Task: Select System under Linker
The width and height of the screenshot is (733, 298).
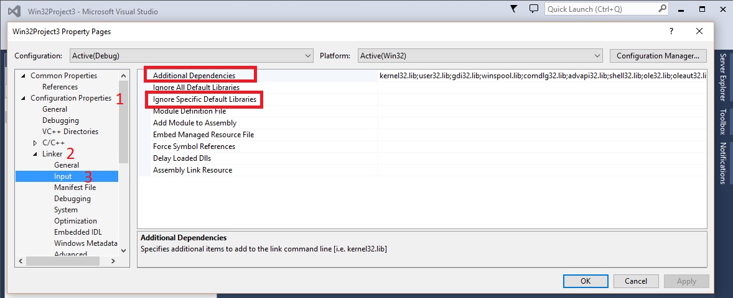Action: 65,210
